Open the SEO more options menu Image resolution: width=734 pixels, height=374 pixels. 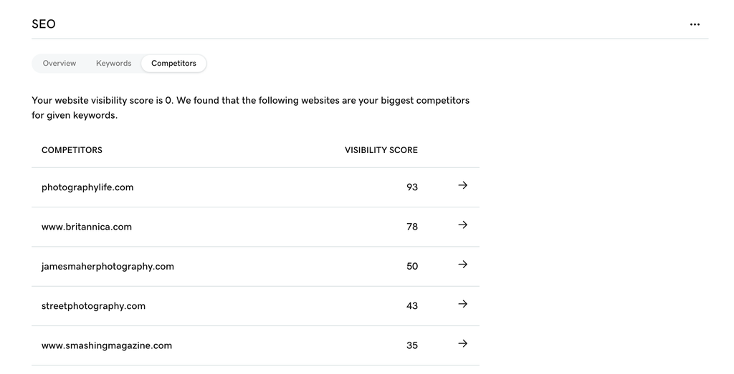tap(695, 24)
